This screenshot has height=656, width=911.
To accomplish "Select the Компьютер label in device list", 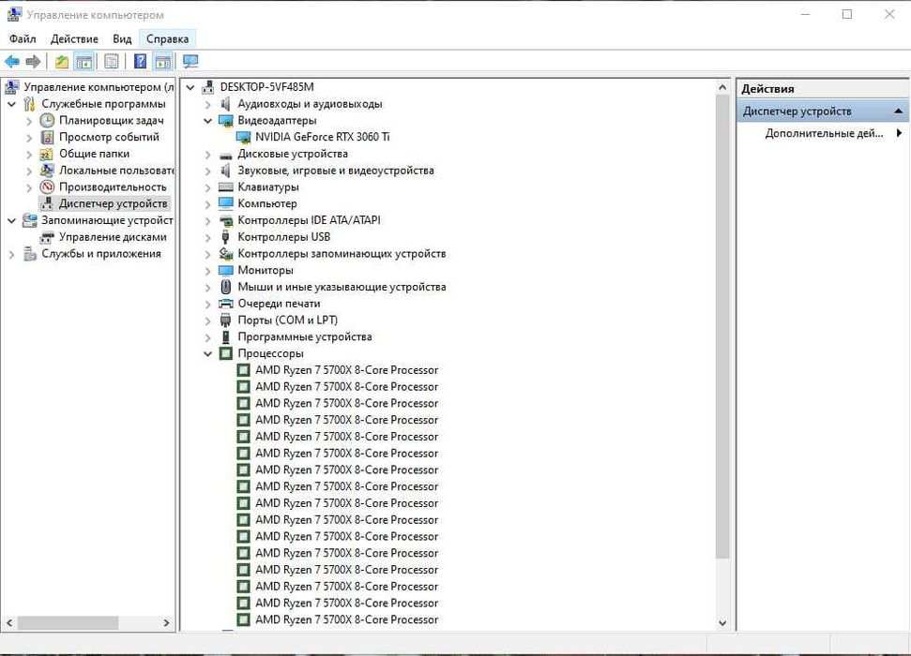I will pos(267,203).
